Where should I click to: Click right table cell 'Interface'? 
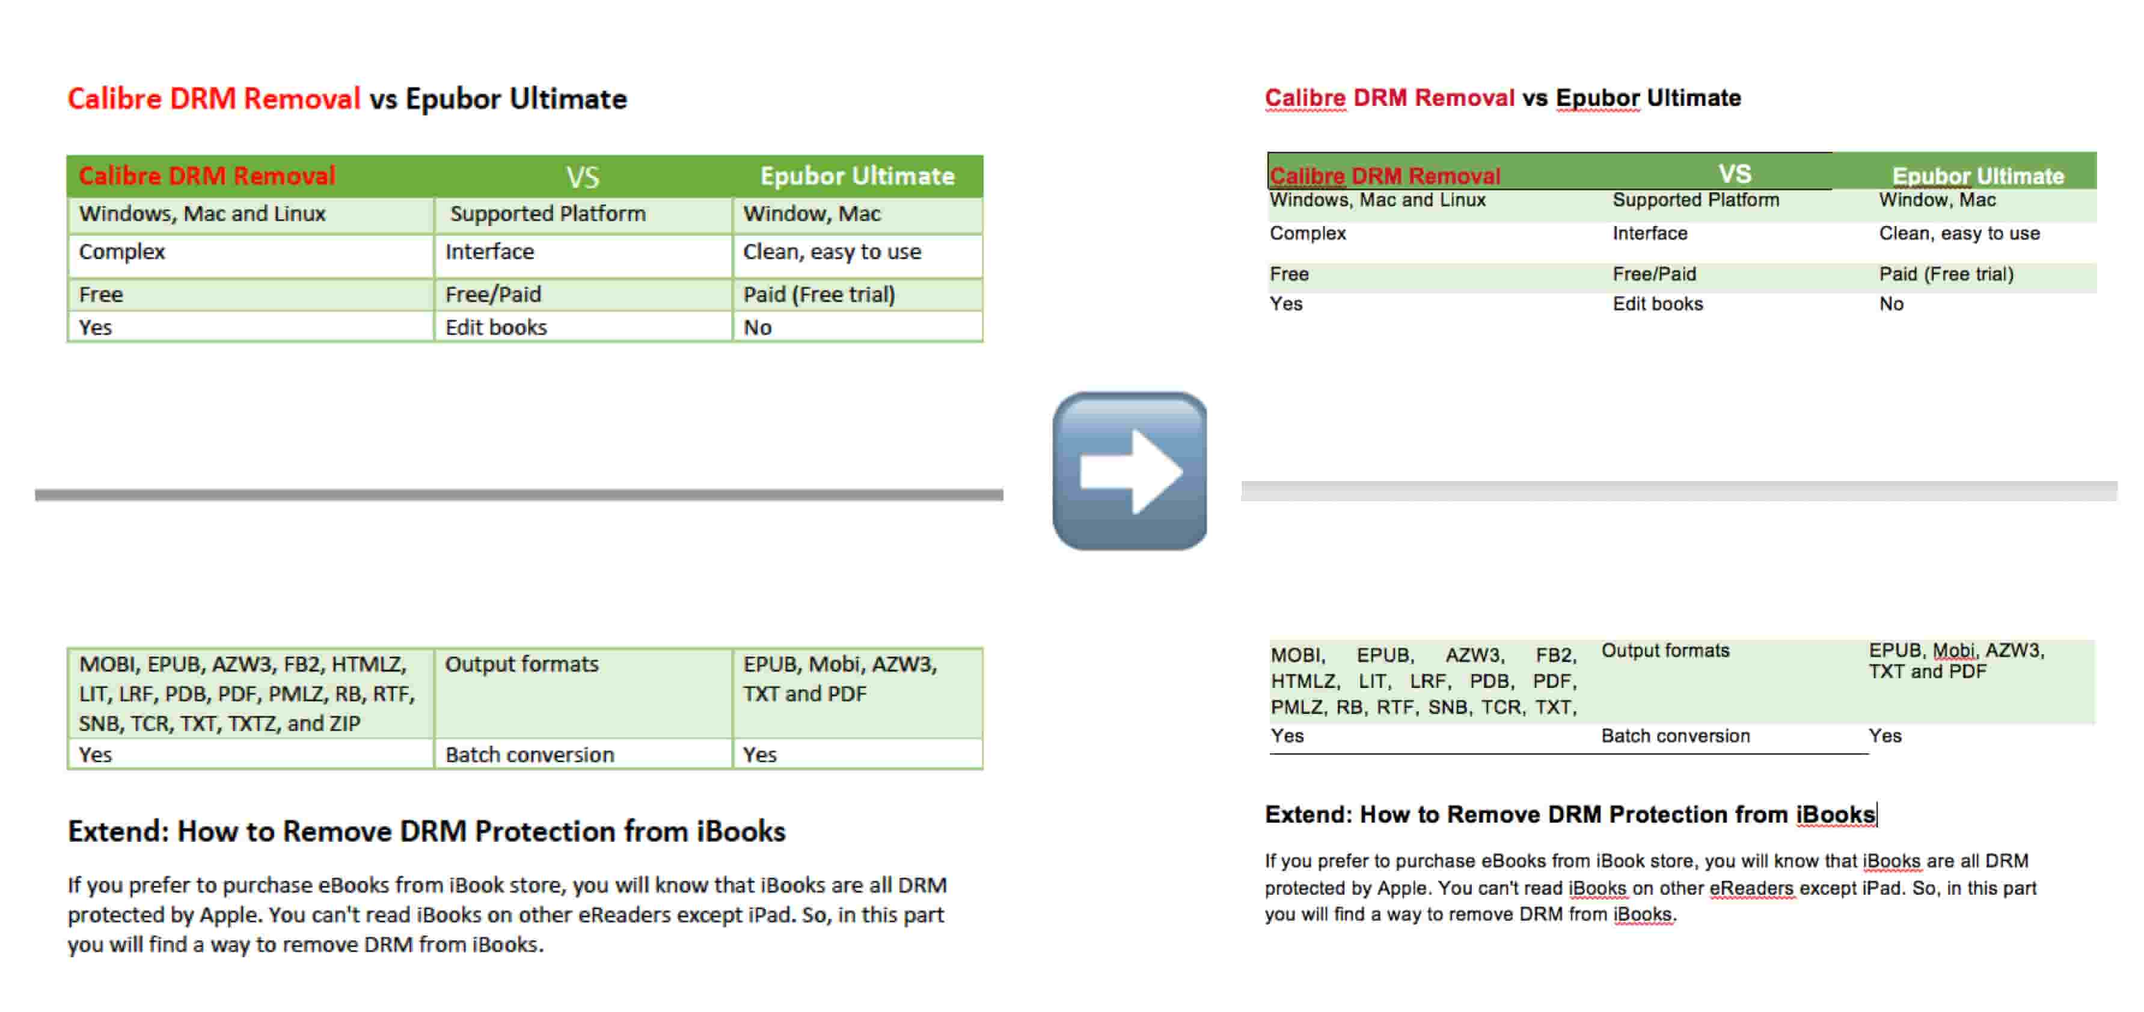tap(1650, 233)
